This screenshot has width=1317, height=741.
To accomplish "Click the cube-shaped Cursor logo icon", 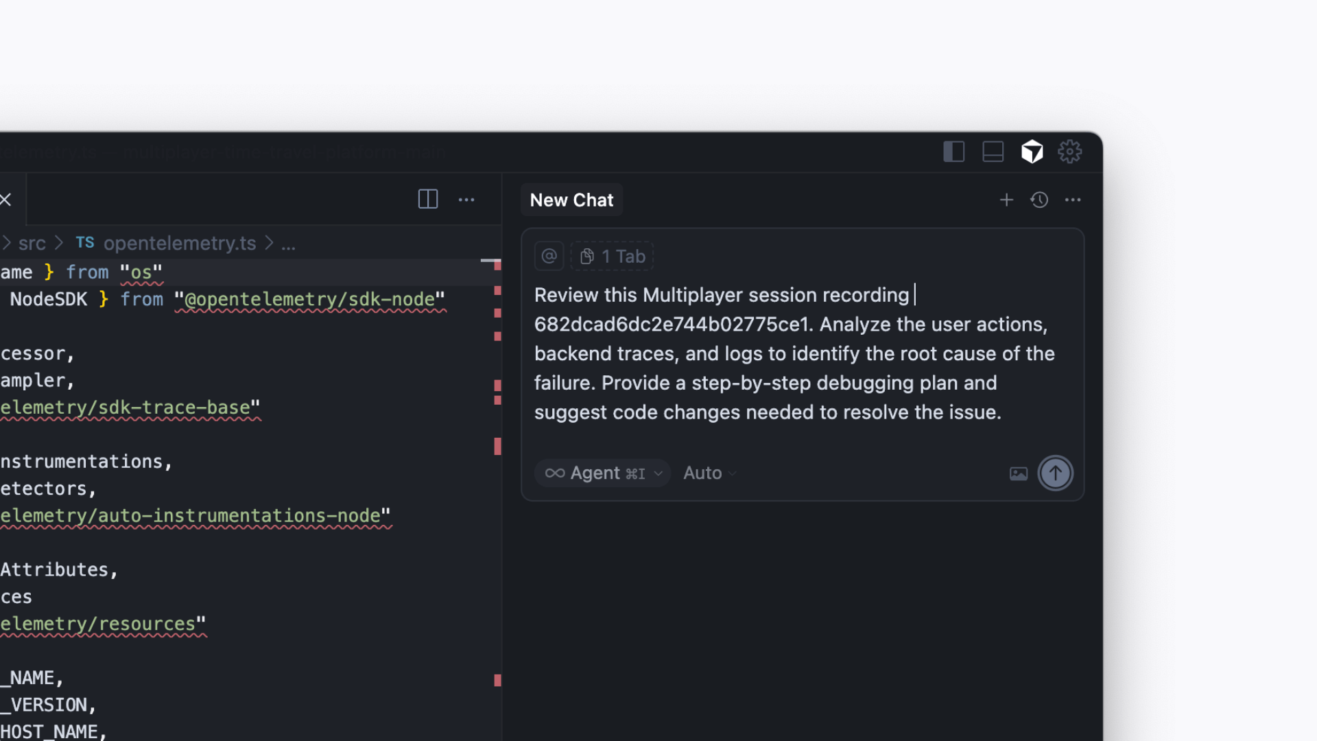I will click(x=1032, y=152).
